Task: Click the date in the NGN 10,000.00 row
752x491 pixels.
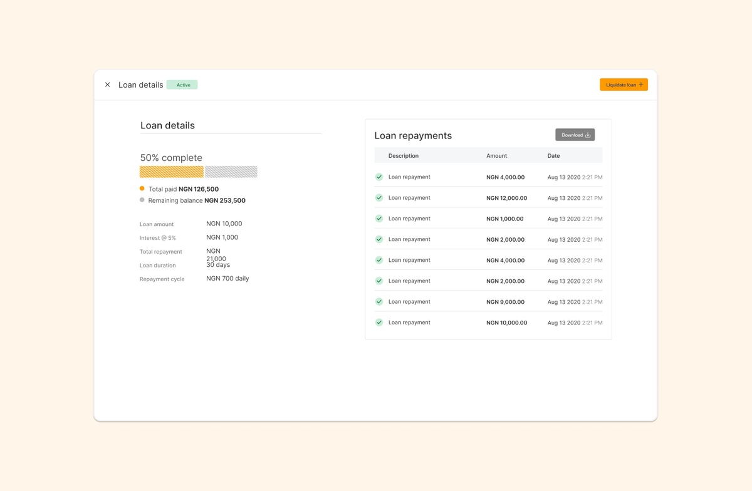Action: [575, 323]
